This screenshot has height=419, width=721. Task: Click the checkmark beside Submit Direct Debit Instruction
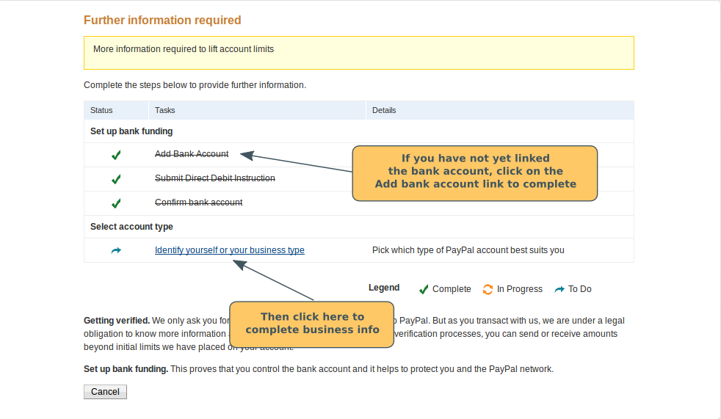click(116, 179)
